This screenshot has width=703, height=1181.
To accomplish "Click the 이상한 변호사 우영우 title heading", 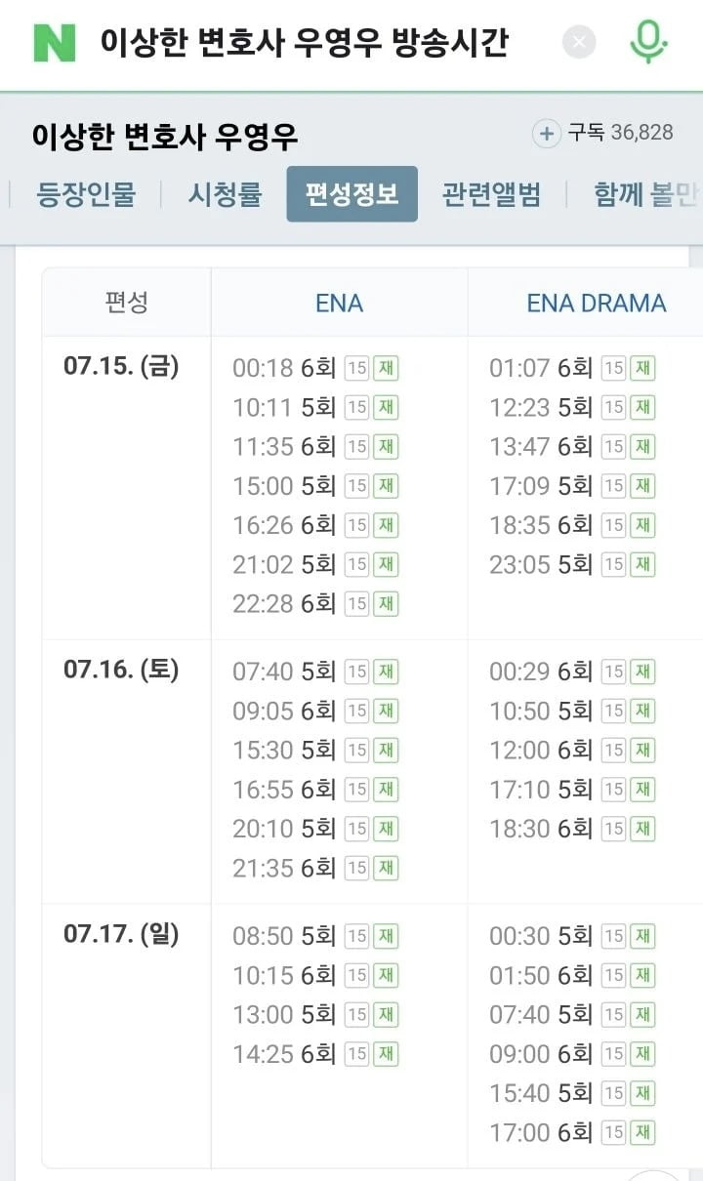I will [164, 136].
